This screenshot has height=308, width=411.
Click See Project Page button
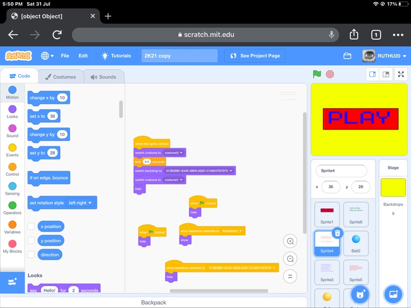255,56
